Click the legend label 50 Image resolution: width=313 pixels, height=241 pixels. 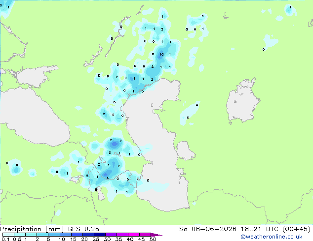pyautogui.click(x=153, y=239)
